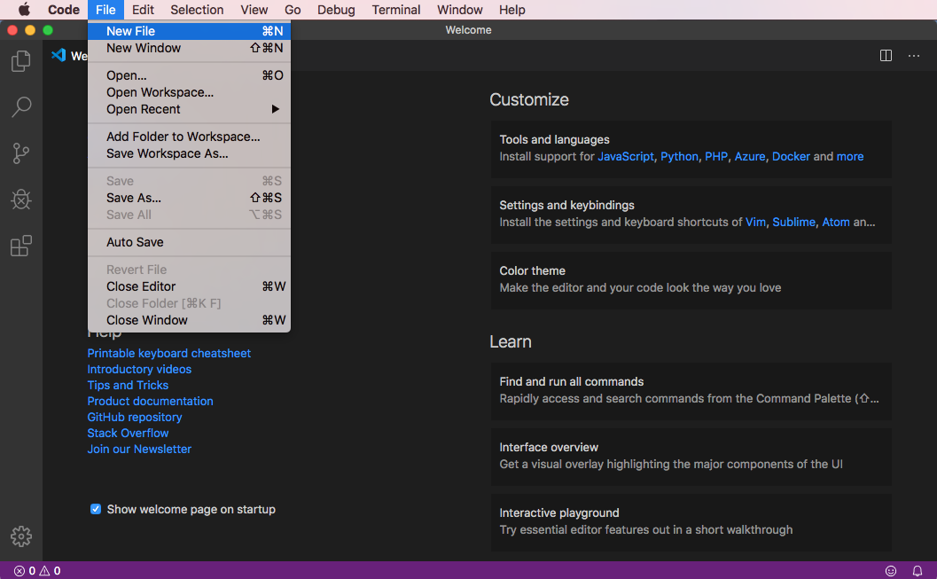
Task: Choose New File from File menu
Action: (x=189, y=31)
